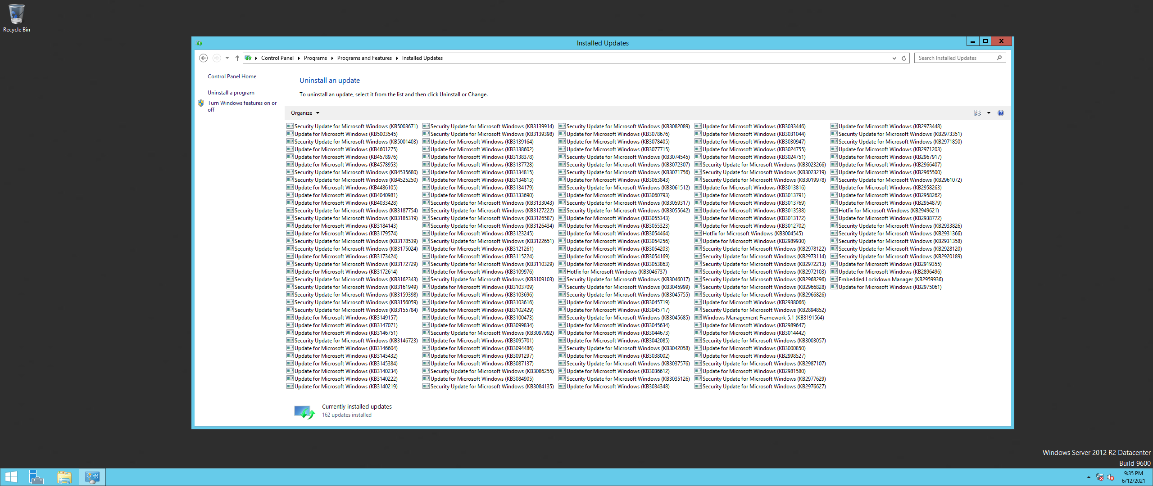Select Security Update KB3187754

pyautogui.click(x=352, y=211)
